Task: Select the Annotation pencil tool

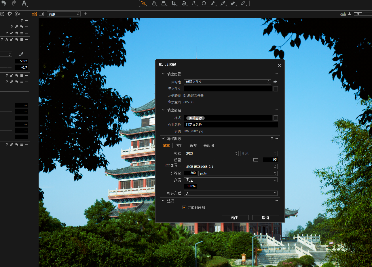Action: [x=243, y=3]
